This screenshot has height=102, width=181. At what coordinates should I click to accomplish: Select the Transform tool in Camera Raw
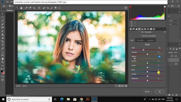coord(39,8)
